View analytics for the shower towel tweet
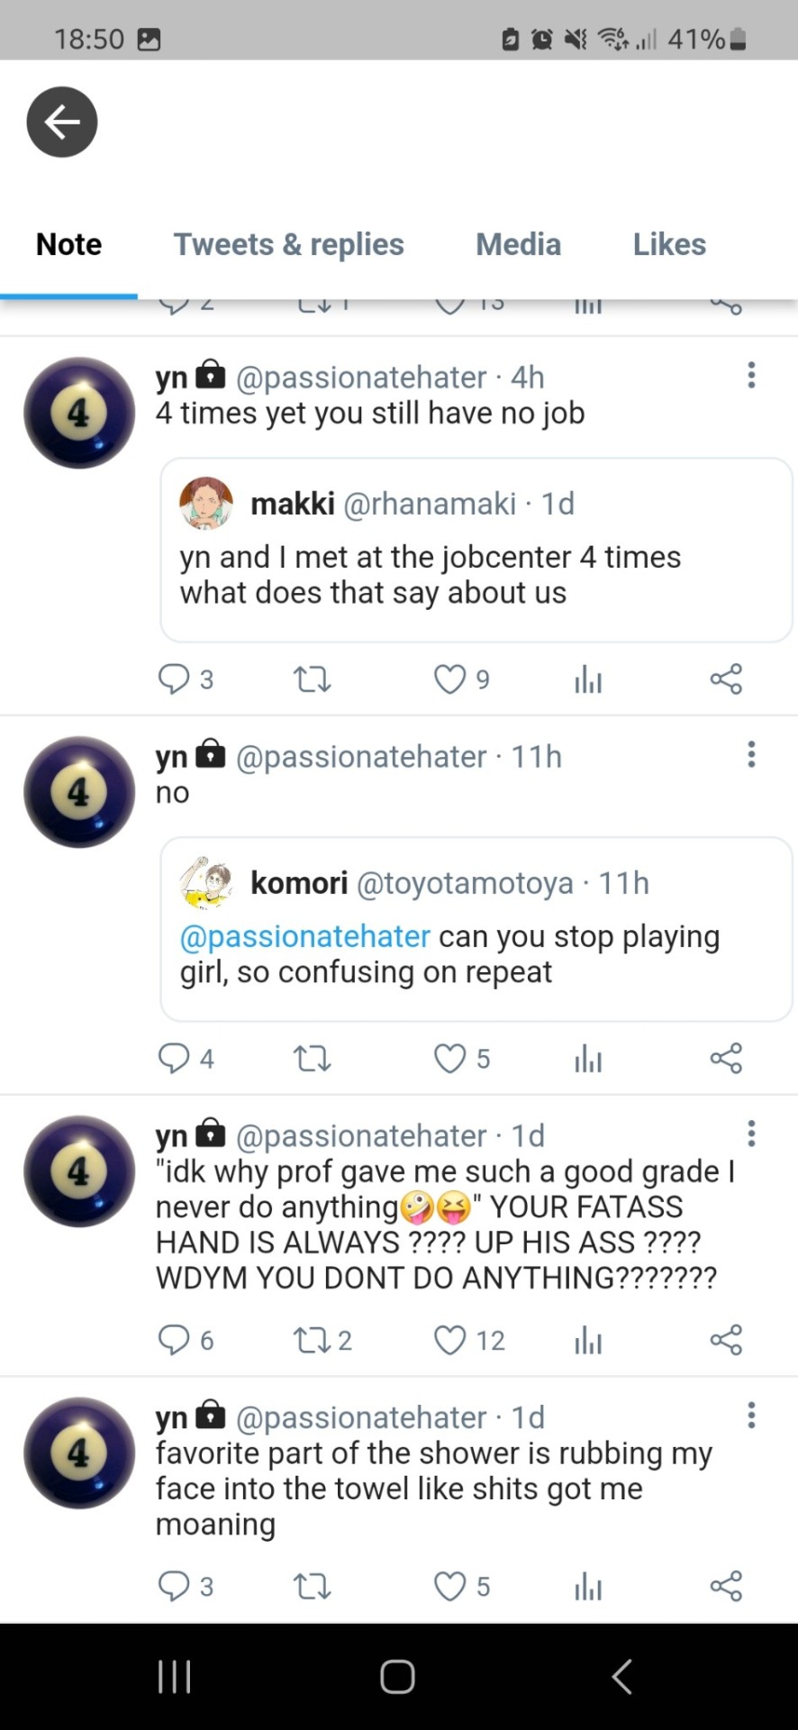The image size is (798, 1730). (x=588, y=1586)
